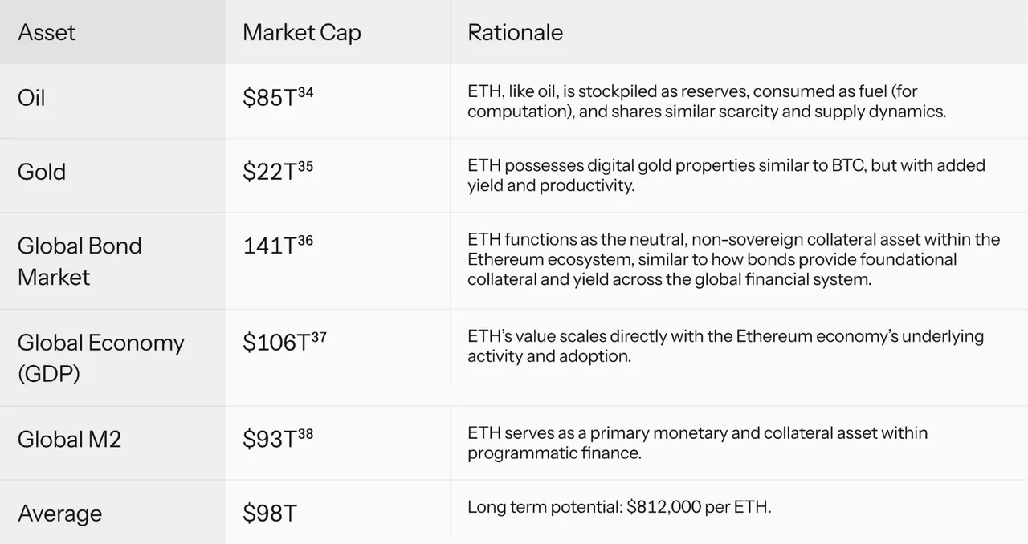This screenshot has width=1028, height=544.
Task: Select the Market Cap column header
Action: pos(302,32)
